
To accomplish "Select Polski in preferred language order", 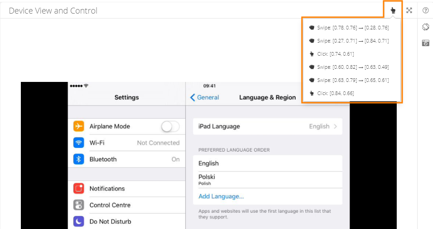I will click(x=268, y=179).
